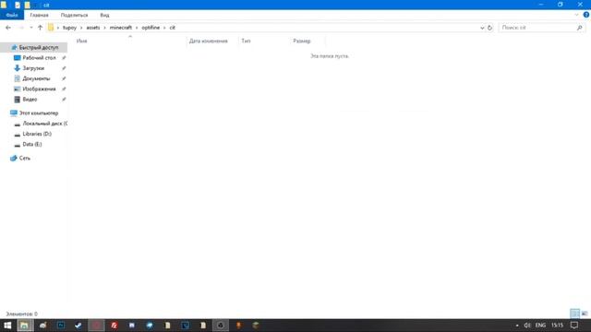Click the search magnifier icon
The image size is (591, 332).
(x=579, y=28)
